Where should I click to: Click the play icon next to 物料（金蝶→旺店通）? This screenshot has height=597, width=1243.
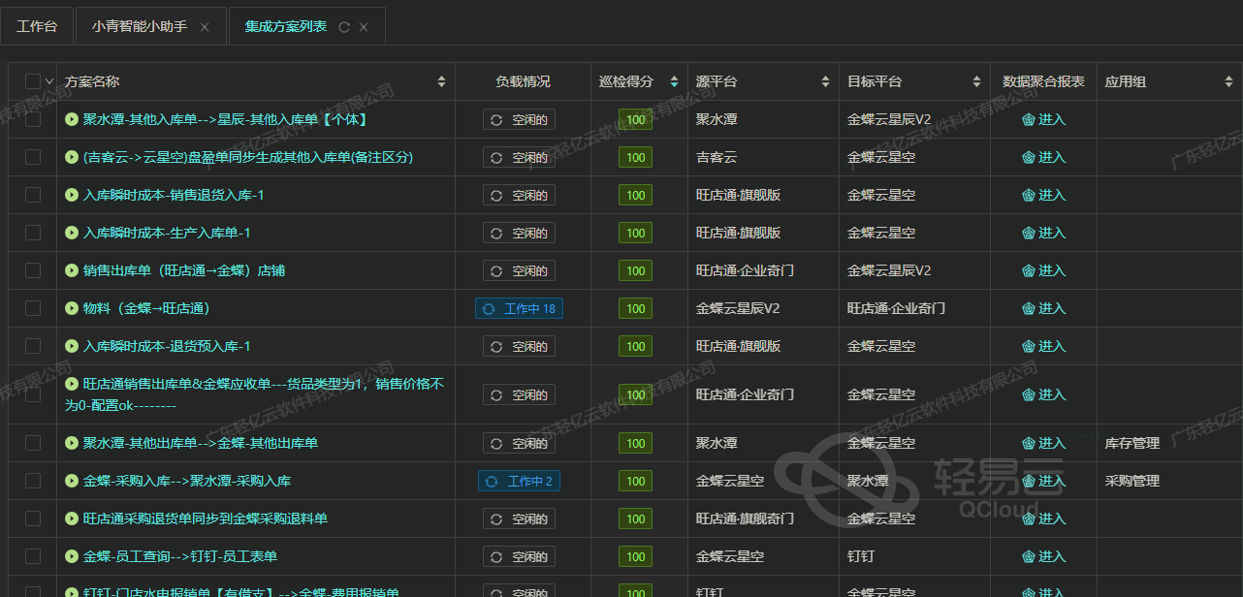(x=72, y=308)
